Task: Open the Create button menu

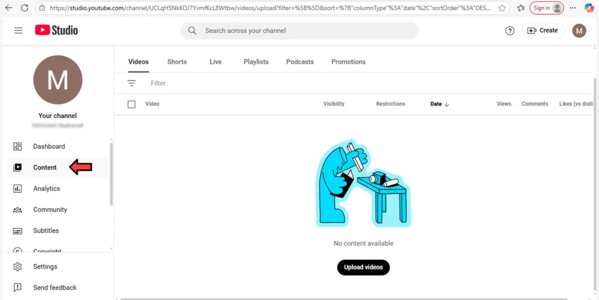Action: (x=542, y=30)
